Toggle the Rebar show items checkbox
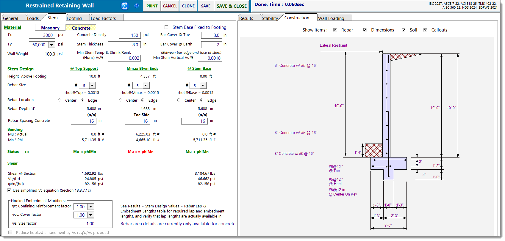This screenshot has width=505, height=241. (x=335, y=30)
